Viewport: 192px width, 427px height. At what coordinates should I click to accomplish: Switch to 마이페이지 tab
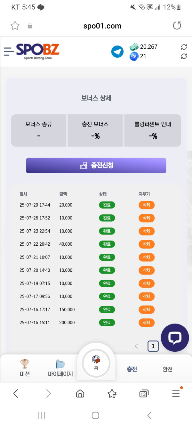[60, 368]
